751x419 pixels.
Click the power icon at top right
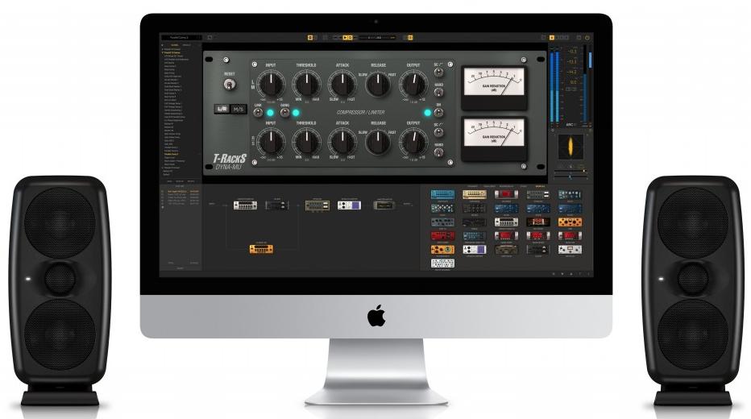pos(587,37)
